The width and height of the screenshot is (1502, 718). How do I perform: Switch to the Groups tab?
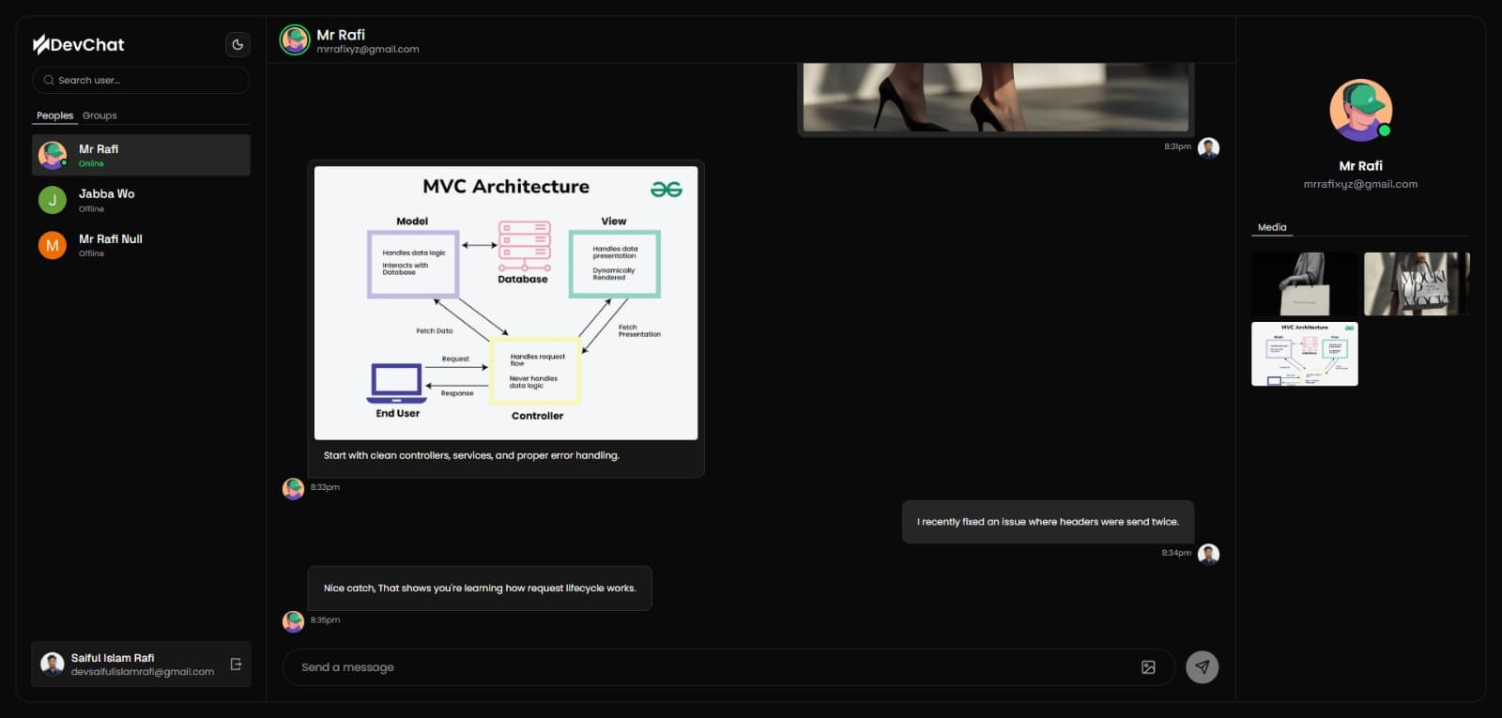[100, 115]
